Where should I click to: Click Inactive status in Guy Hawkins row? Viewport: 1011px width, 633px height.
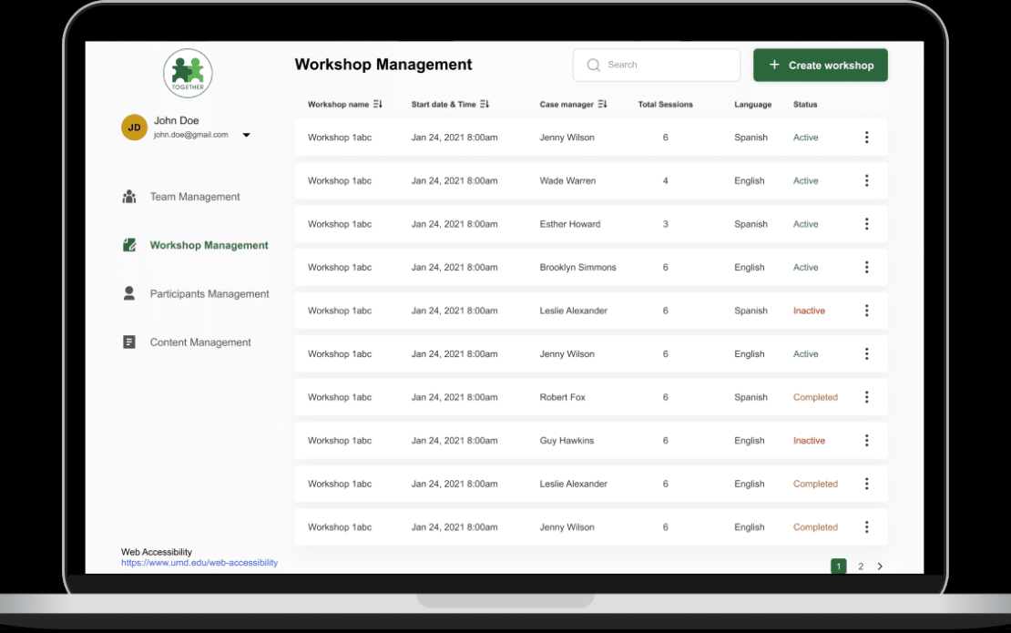809,440
